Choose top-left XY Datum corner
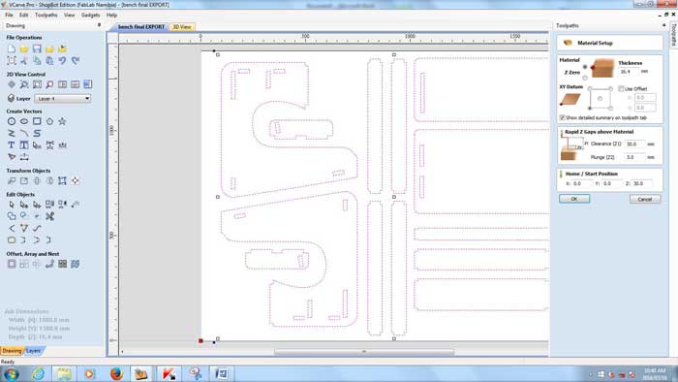The image size is (678, 382). 590,88
